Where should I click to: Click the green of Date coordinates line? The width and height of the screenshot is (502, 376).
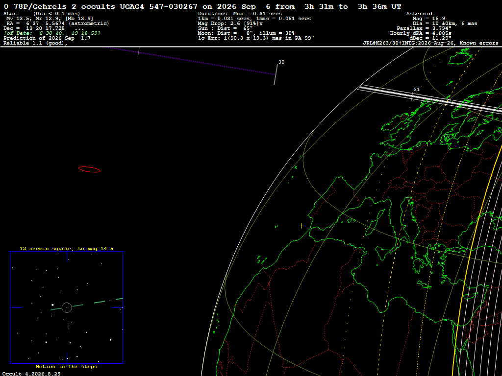52,33
